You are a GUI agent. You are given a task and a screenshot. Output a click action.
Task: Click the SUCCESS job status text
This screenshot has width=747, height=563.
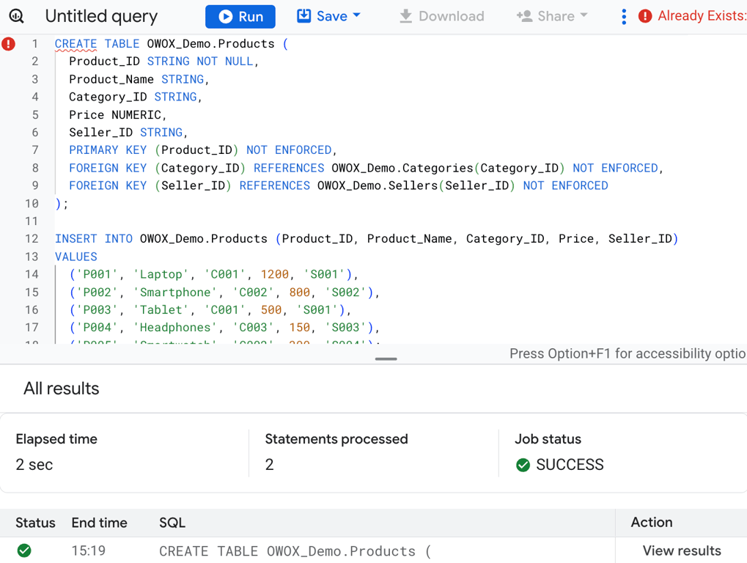[x=570, y=465]
